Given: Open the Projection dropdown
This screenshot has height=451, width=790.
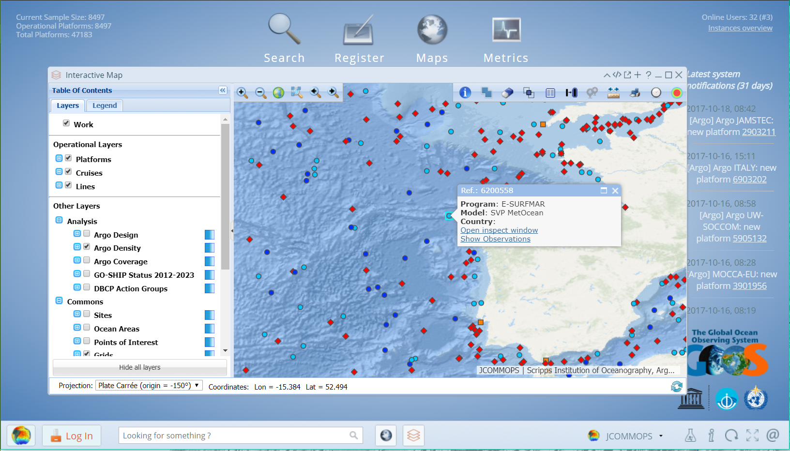Looking at the screenshot, I should [149, 386].
